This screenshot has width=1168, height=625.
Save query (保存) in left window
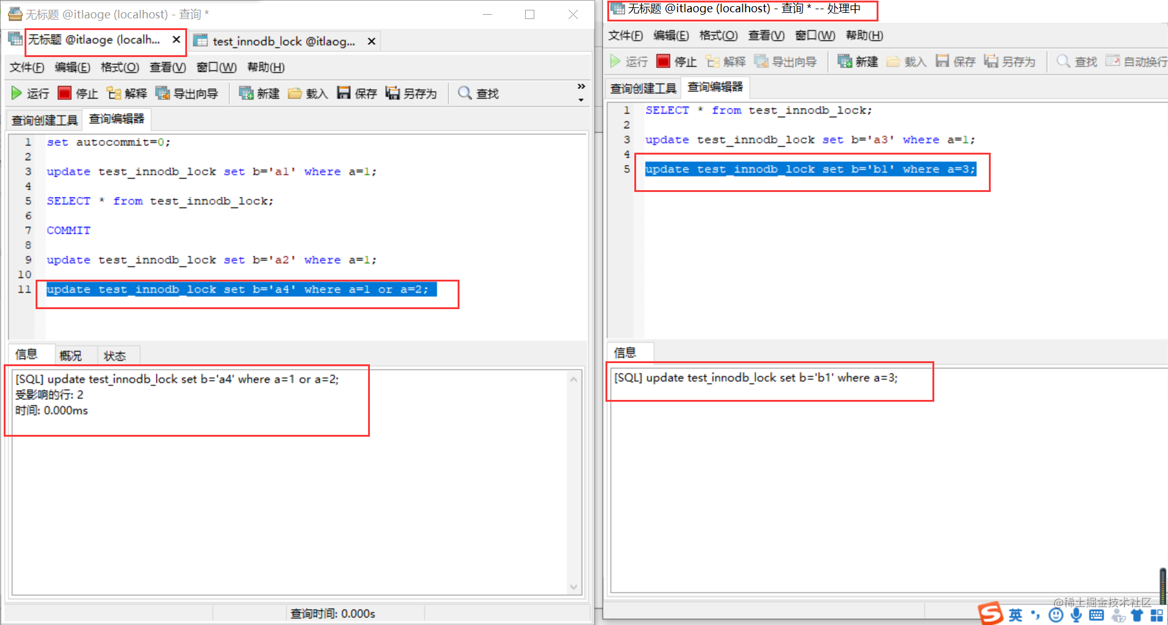[357, 93]
